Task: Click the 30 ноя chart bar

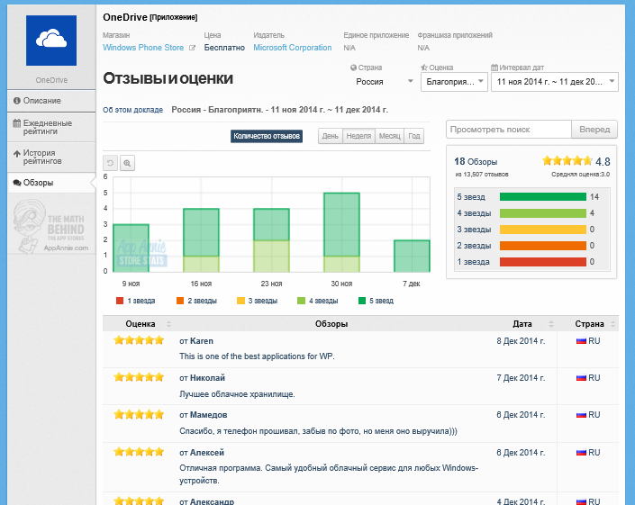Action: point(341,232)
